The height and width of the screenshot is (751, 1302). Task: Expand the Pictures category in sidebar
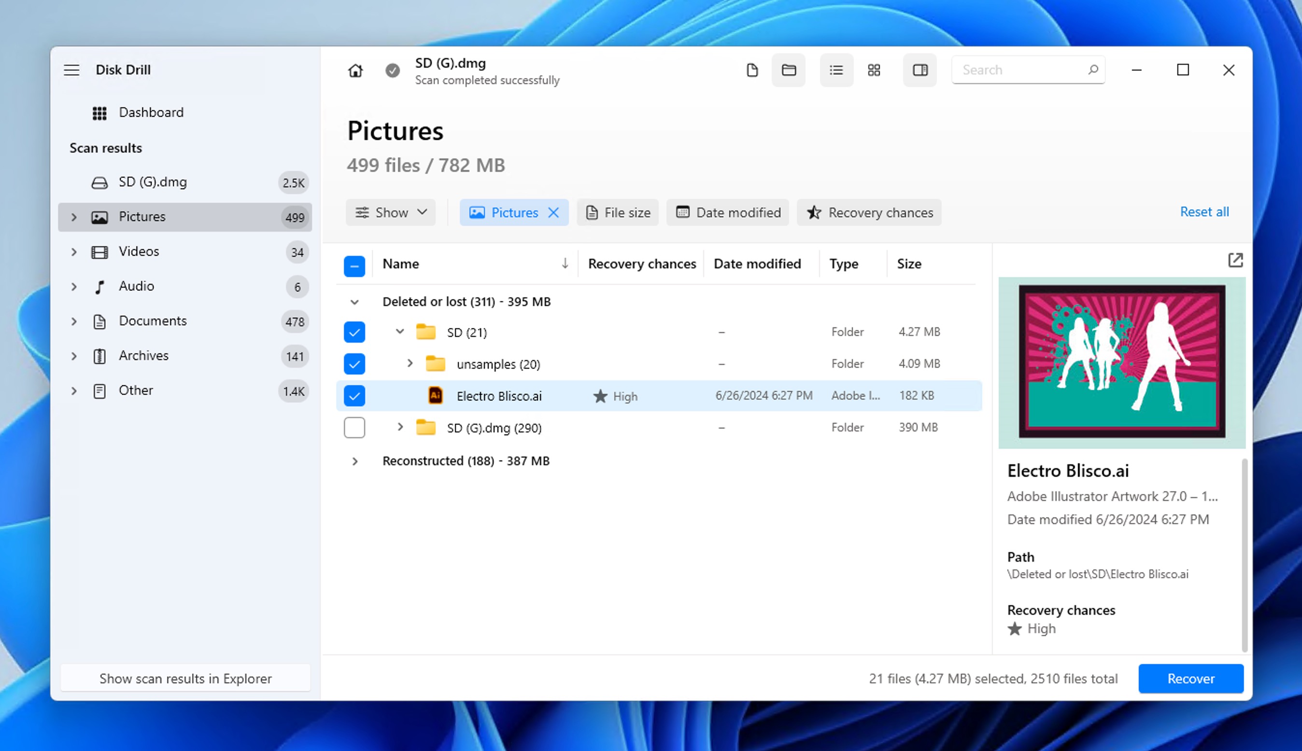pos(74,217)
